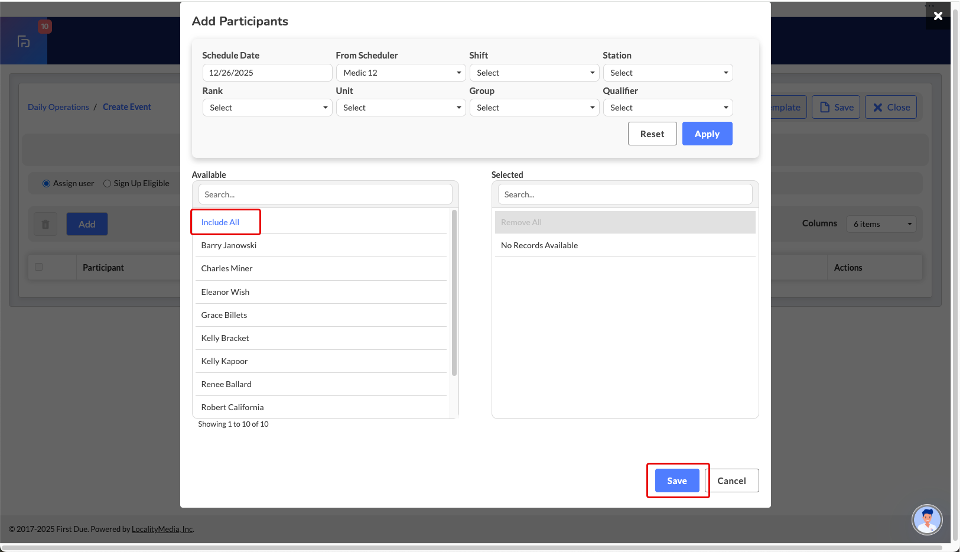Close the modal with the X icon
The height and width of the screenshot is (552, 963).
[x=938, y=16]
